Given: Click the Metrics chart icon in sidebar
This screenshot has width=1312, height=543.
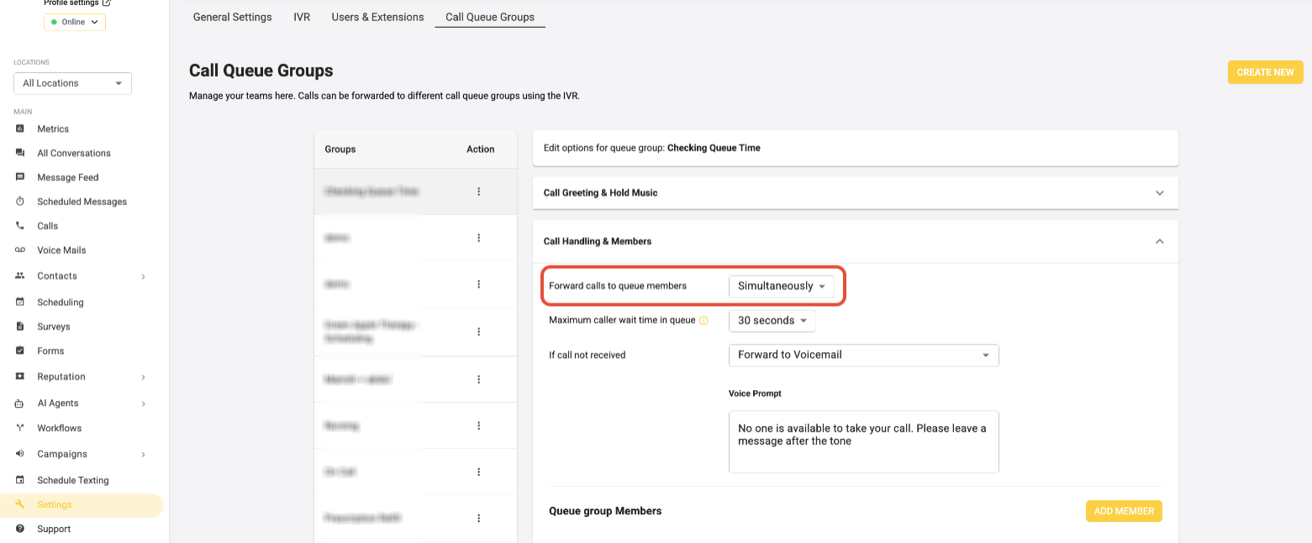Looking at the screenshot, I should click(x=20, y=129).
